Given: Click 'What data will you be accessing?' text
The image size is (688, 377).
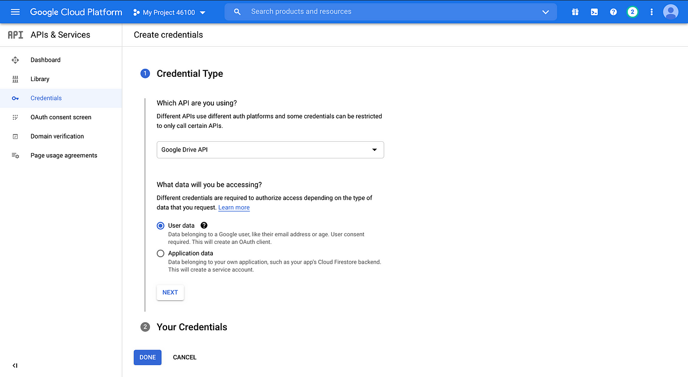Looking at the screenshot, I should pos(209,185).
